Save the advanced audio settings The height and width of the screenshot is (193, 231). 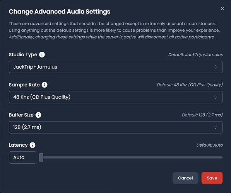point(212,178)
